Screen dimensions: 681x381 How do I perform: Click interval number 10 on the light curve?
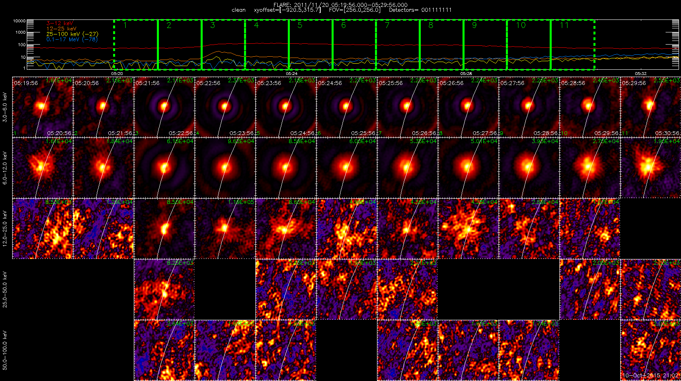point(521,25)
